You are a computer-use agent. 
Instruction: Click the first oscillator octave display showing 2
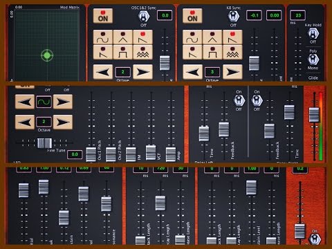(122, 72)
